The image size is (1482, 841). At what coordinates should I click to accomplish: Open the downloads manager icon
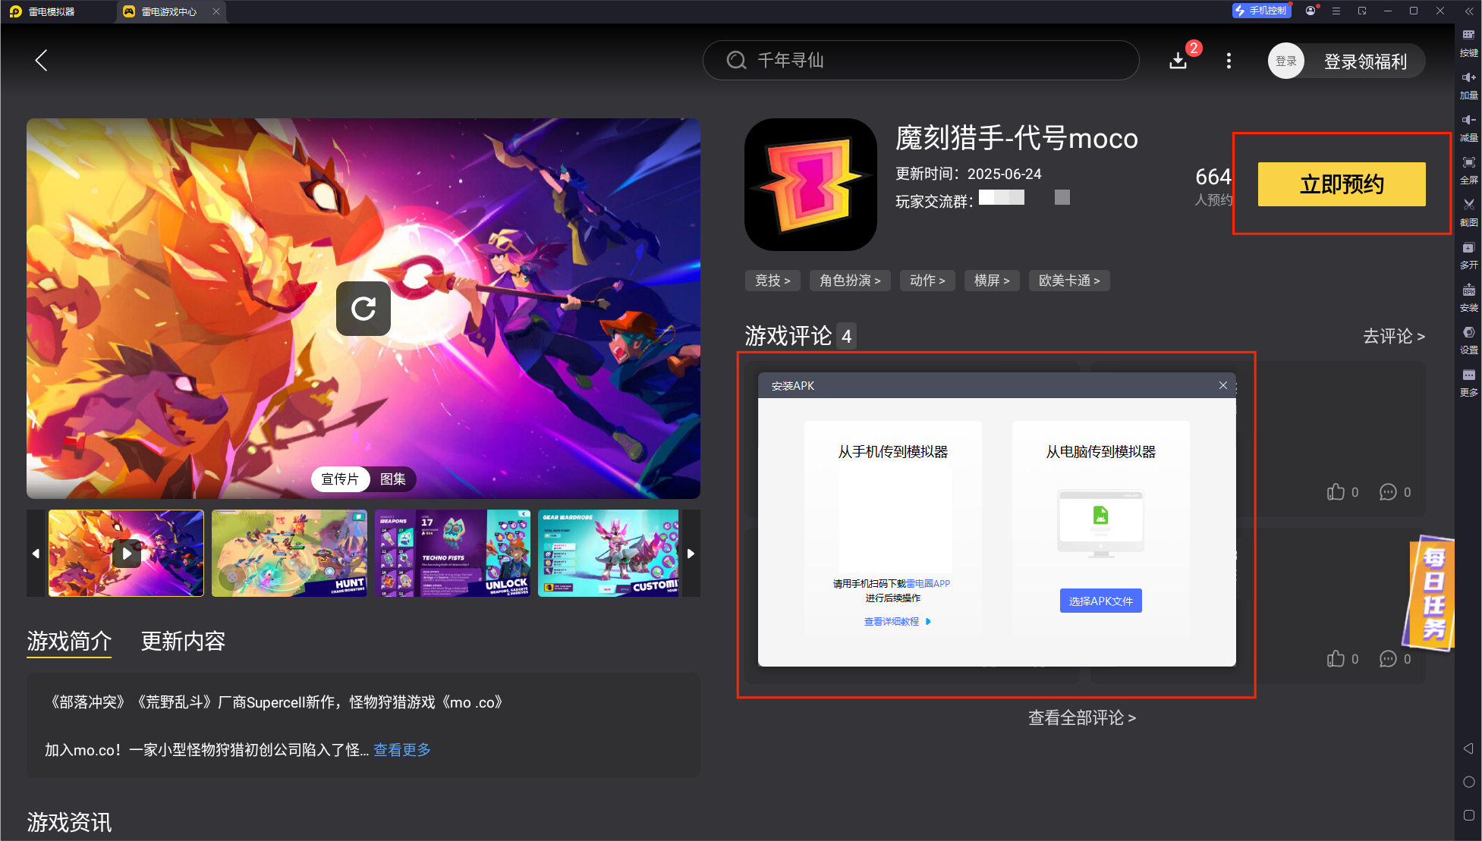coord(1178,61)
